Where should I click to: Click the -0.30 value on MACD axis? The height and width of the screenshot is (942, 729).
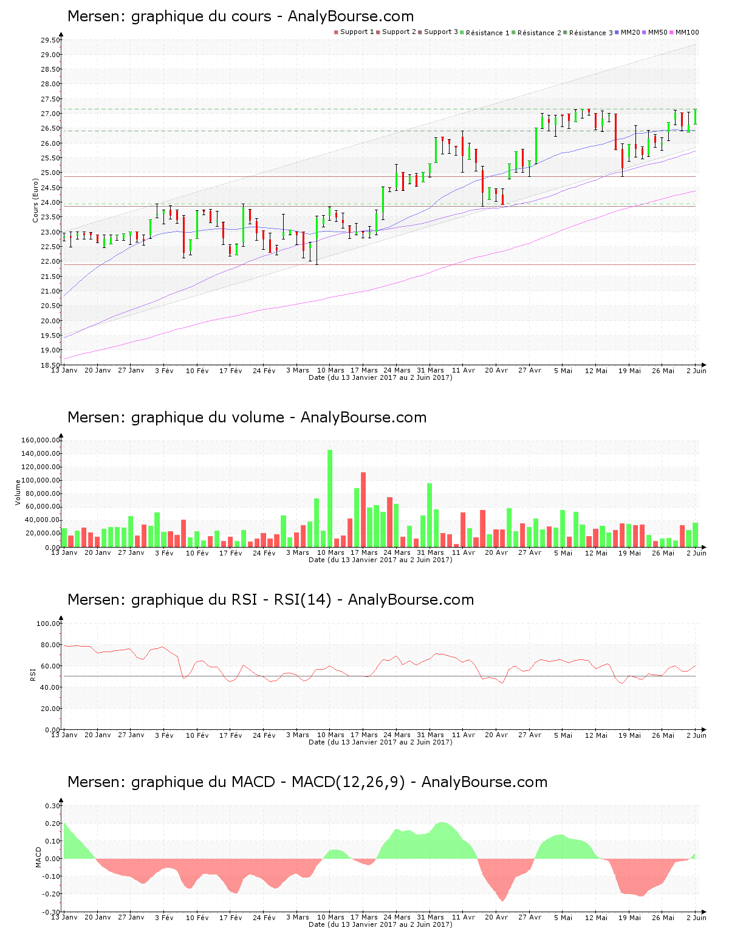pos(52,912)
